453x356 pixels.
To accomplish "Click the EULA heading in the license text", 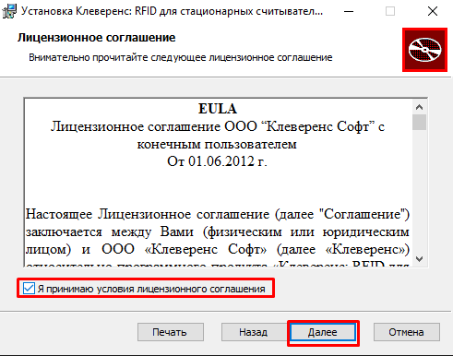I will click(218, 109).
